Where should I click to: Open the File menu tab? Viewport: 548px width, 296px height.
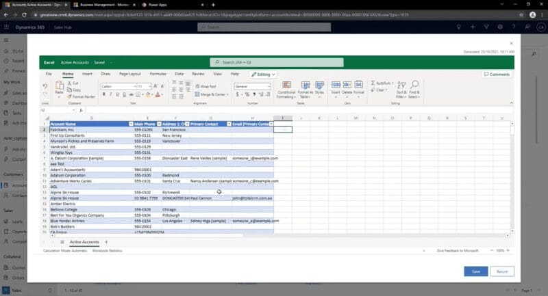click(49, 74)
